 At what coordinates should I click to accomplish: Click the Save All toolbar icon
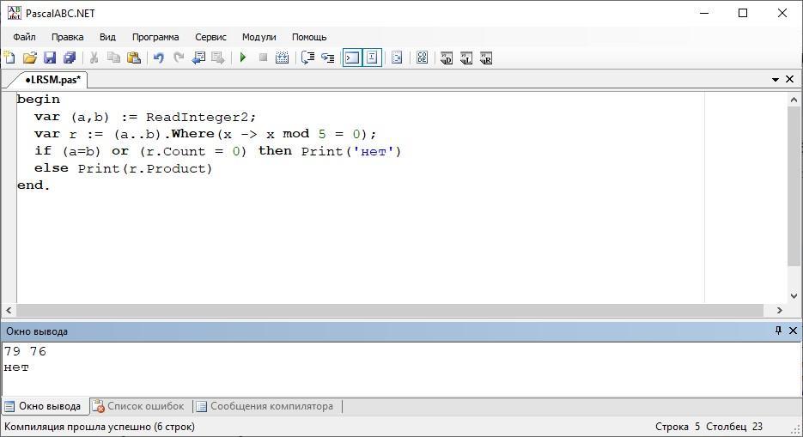point(70,58)
